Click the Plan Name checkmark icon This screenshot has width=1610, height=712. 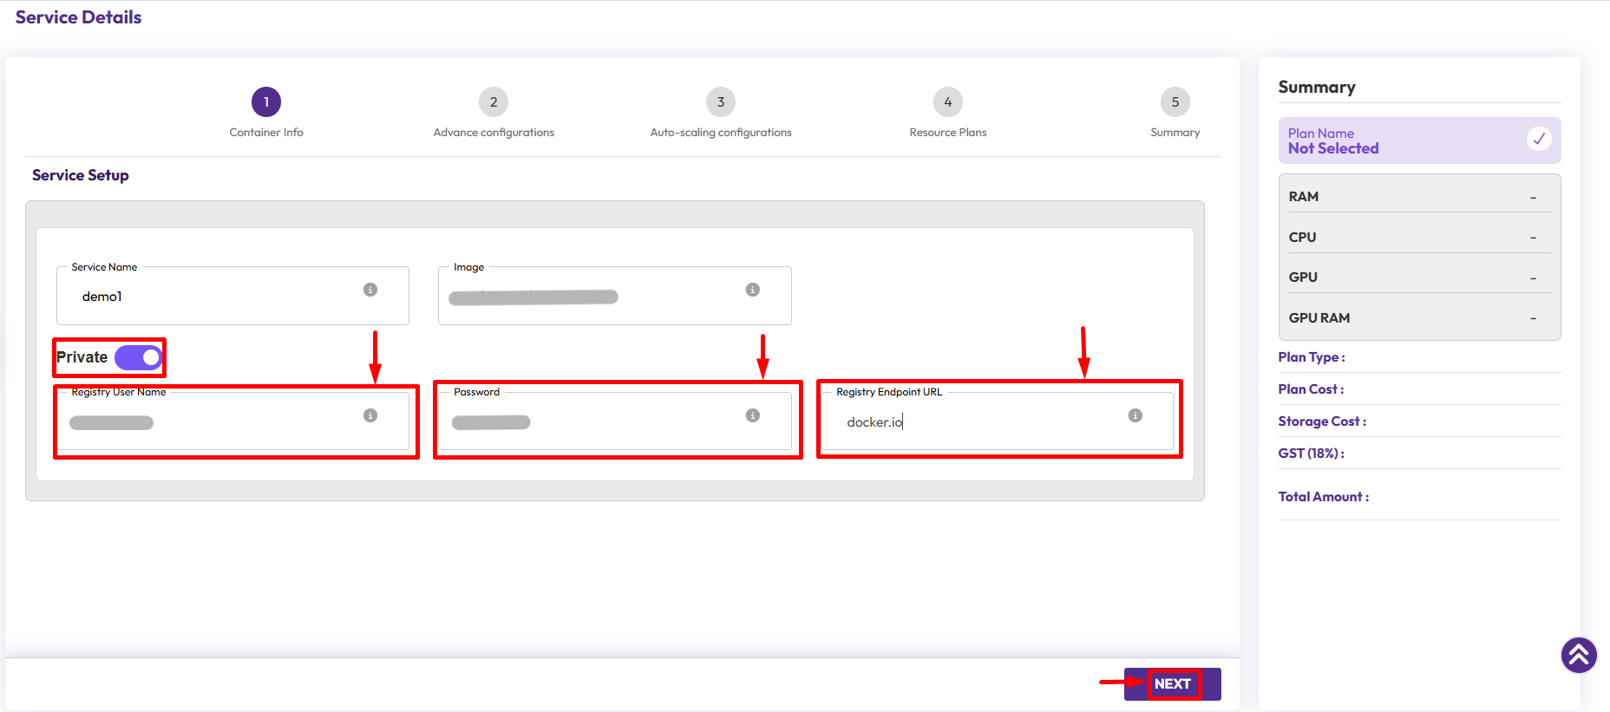(1539, 139)
